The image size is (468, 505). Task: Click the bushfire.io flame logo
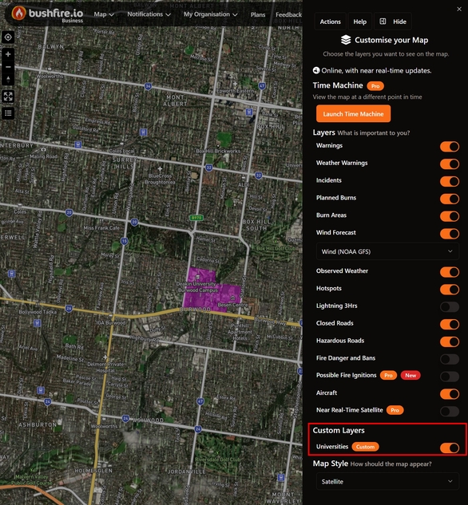(18, 14)
